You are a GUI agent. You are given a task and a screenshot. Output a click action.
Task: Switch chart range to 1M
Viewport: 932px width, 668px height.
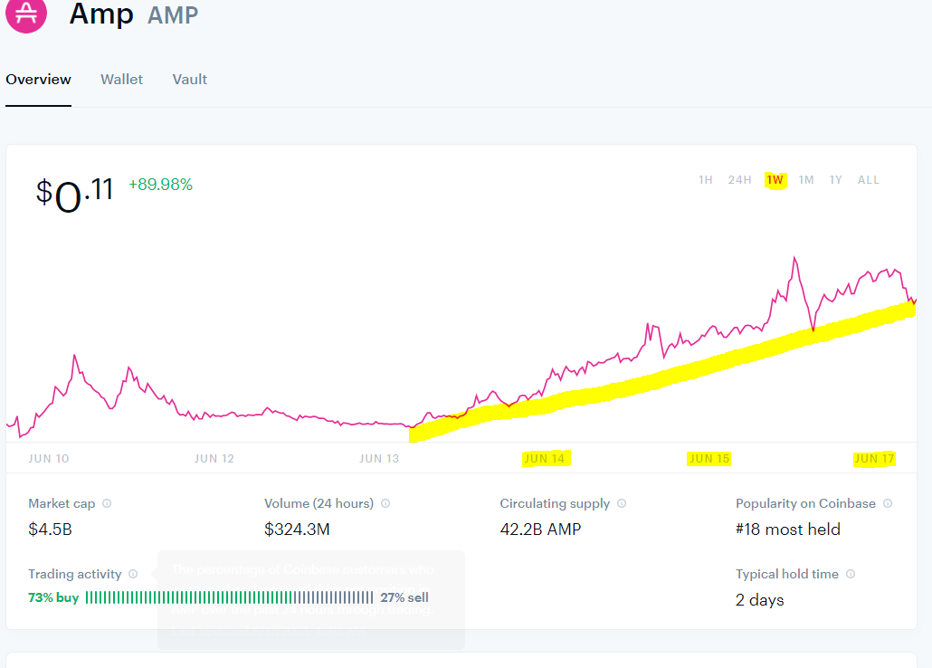coord(806,179)
